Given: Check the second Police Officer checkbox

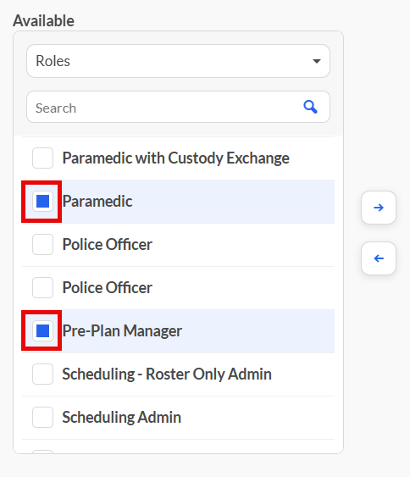Looking at the screenshot, I should [x=42, y=287].
